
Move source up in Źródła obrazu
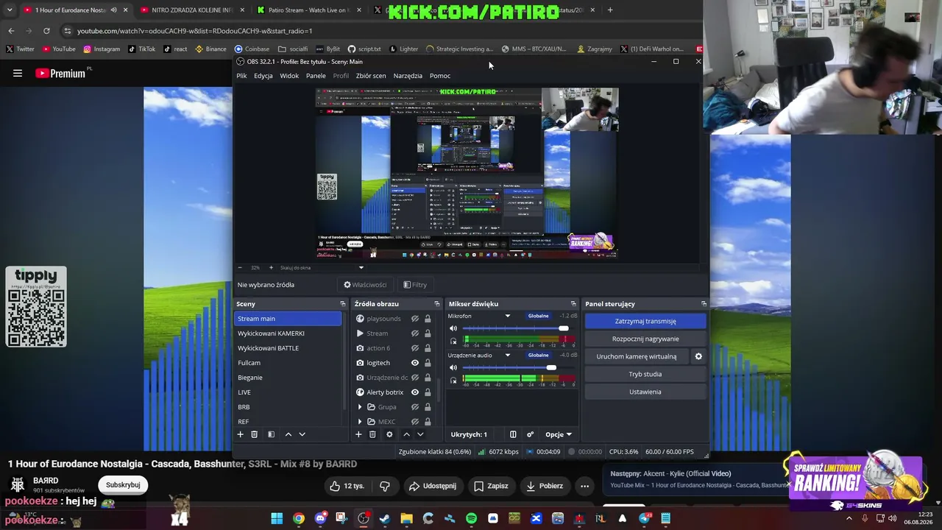(406, 434)
